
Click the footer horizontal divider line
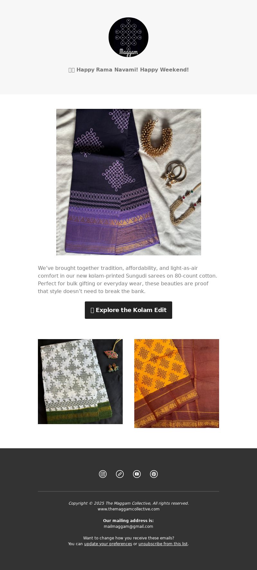point(128,491)
